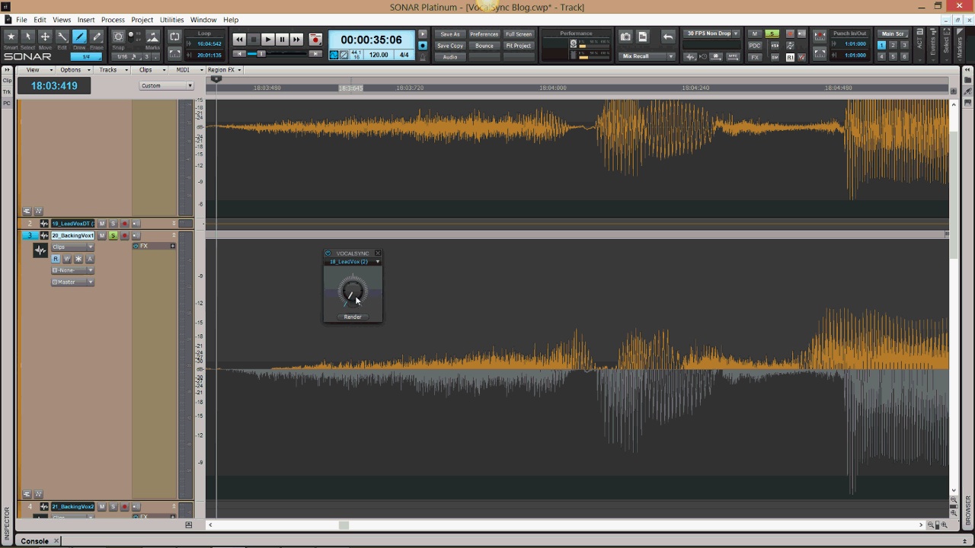Open the Clips edit filter dropdown

pyautogui.click(x=72, y=247)
